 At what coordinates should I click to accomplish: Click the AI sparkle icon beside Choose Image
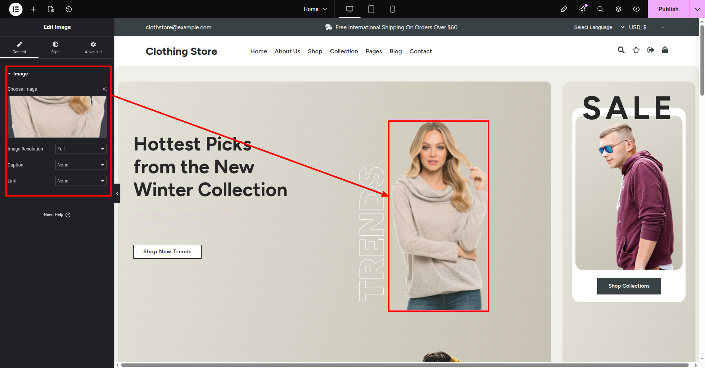coord(104,89)
